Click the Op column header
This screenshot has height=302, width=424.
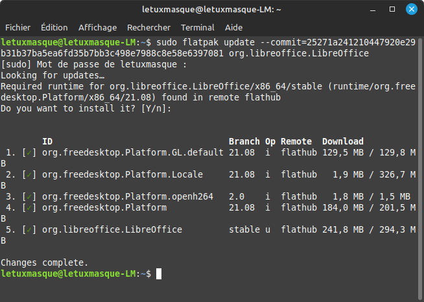click(x=270, y=142)
